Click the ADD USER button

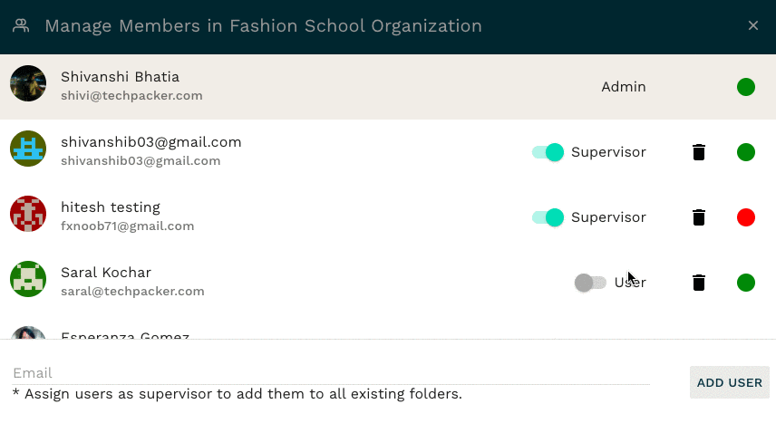730,382
